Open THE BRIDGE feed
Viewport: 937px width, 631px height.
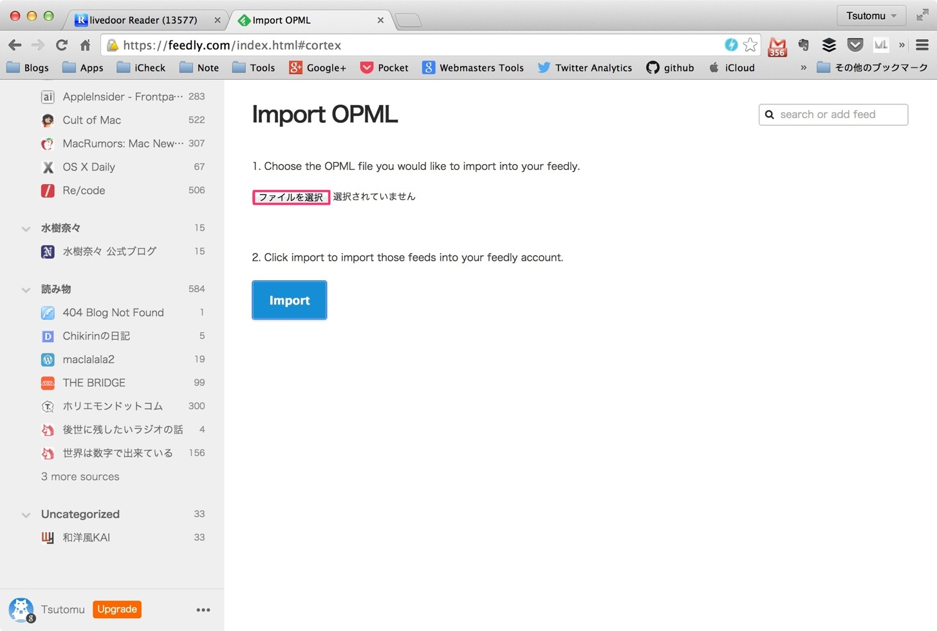(123, 382)
